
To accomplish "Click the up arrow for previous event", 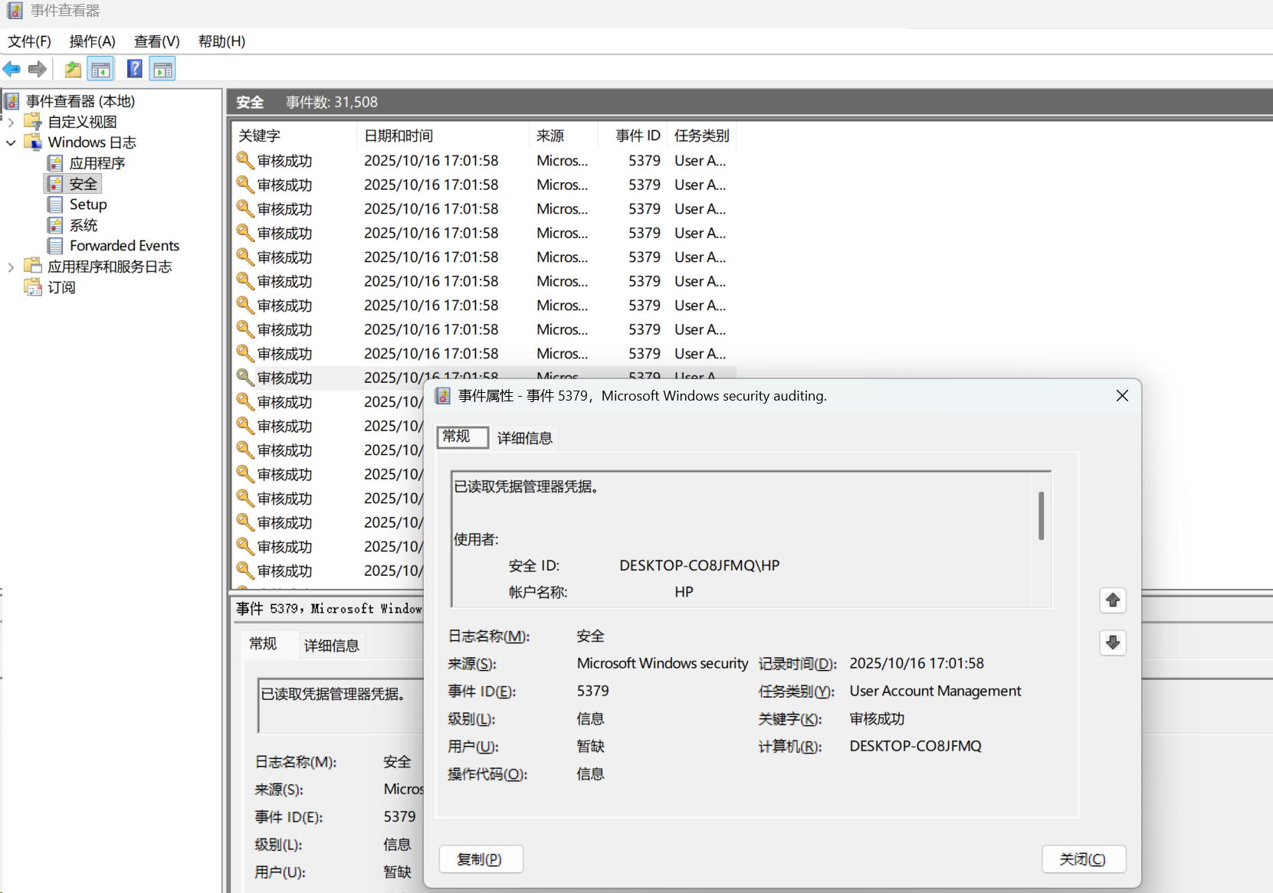I will click(1113, 600).
